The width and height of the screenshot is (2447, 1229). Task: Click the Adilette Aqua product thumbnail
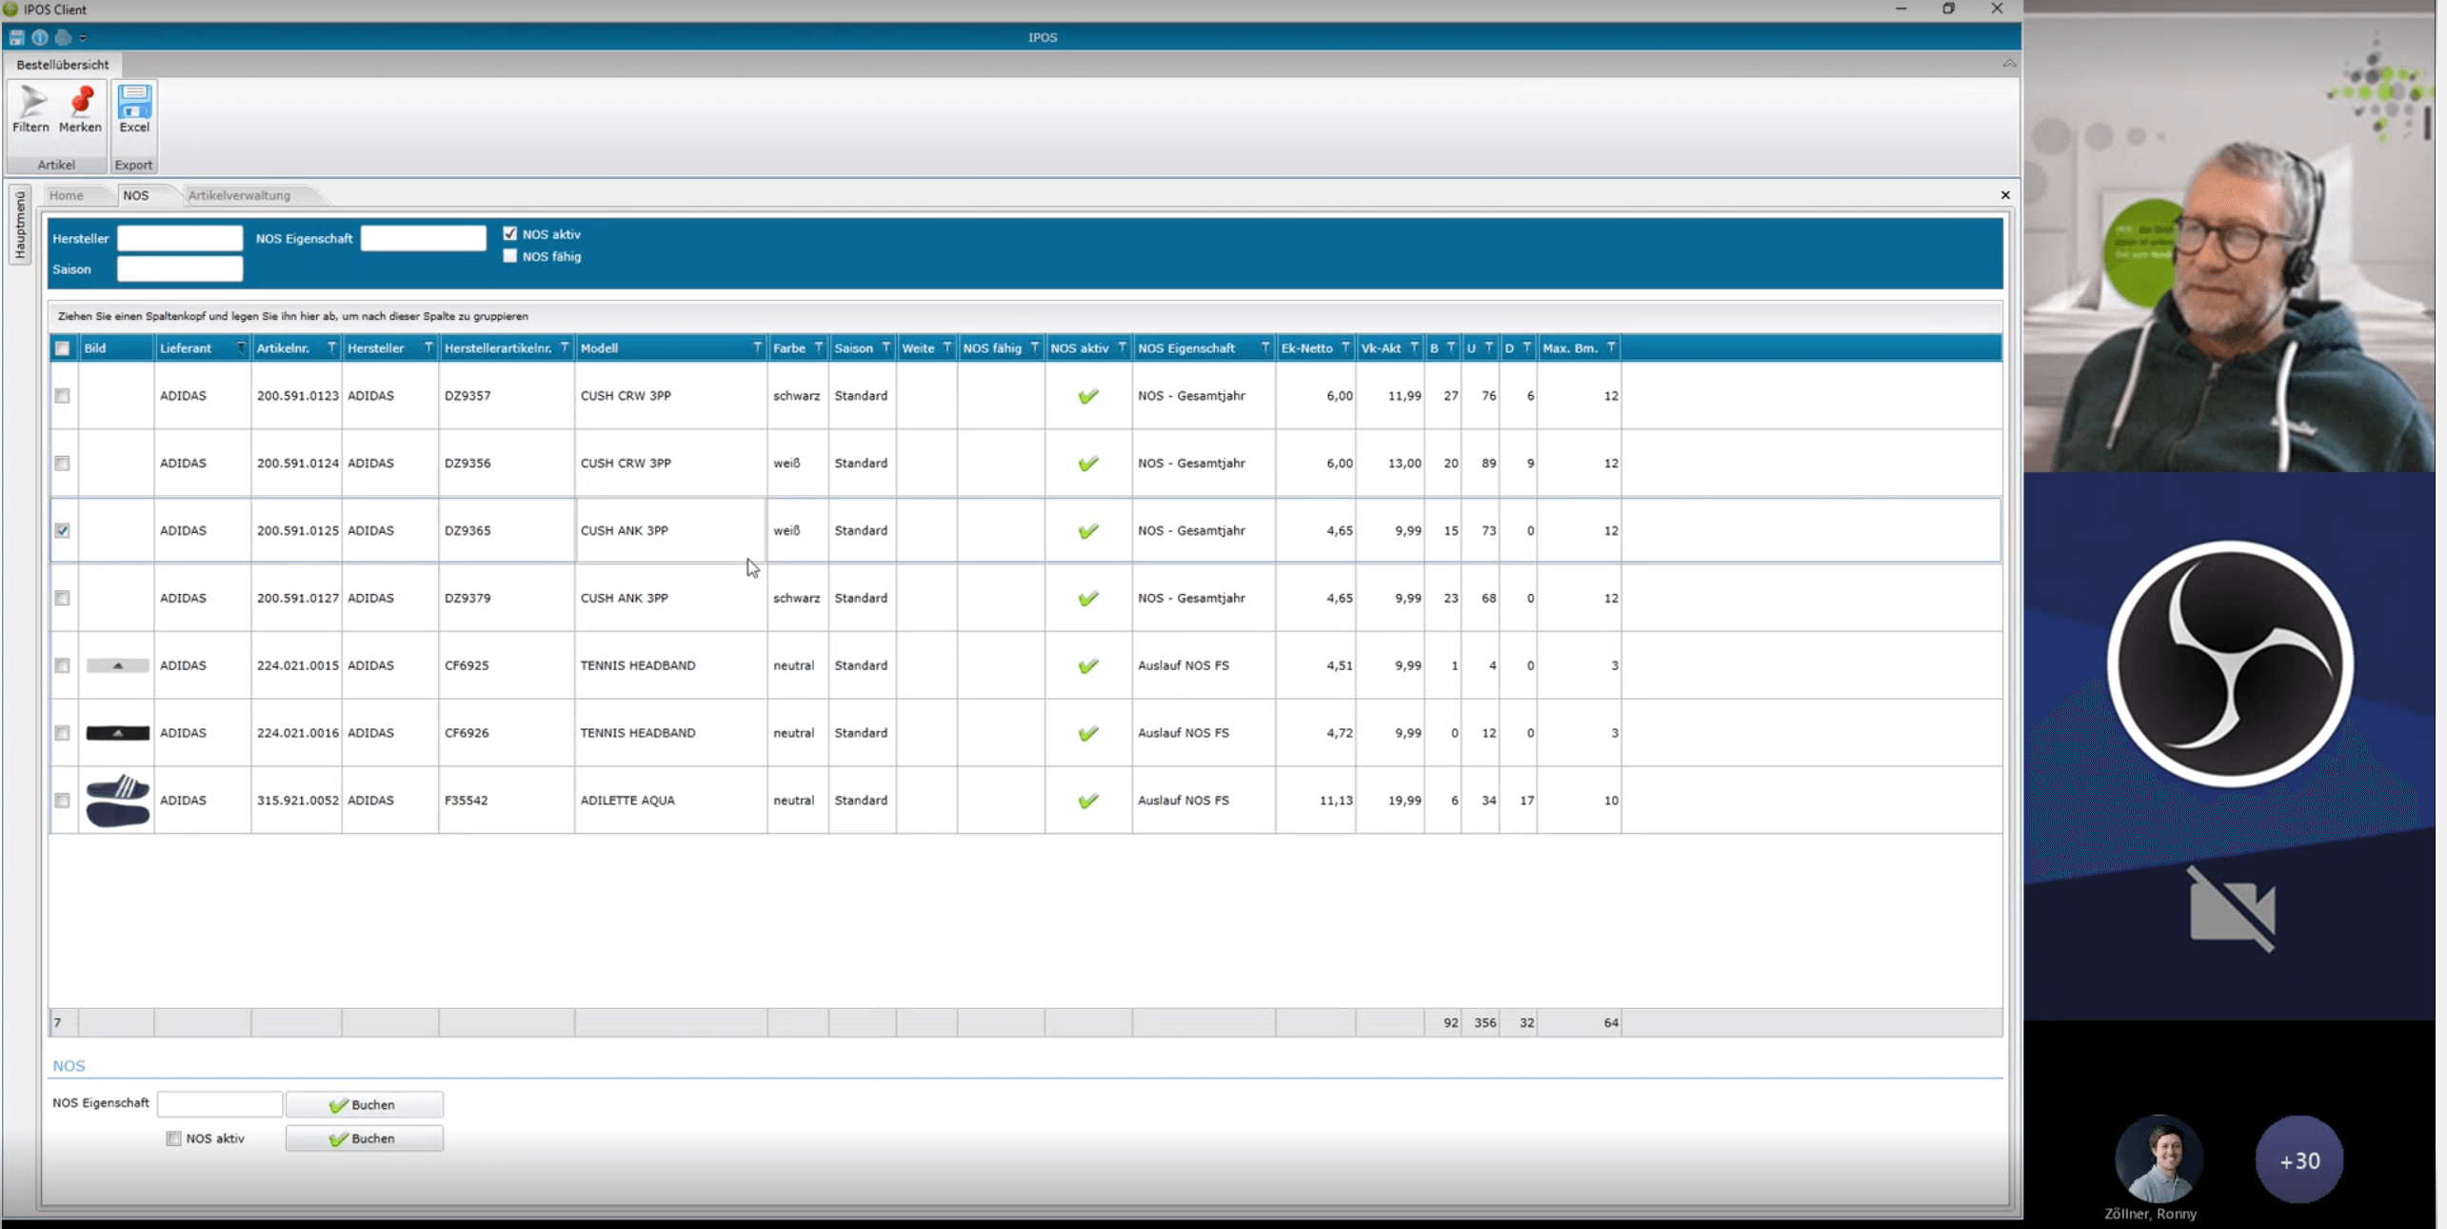point(117,801)
